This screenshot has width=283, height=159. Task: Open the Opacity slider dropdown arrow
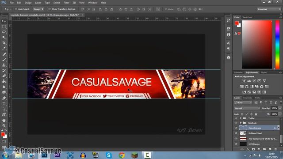[280, 108]
